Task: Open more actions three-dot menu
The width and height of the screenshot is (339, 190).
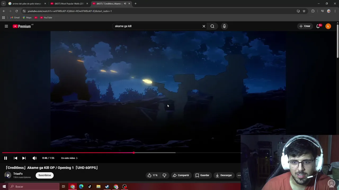Action: (239, 175)
